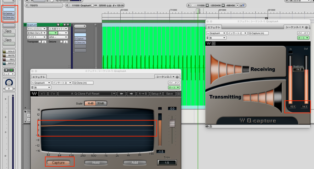This screenshot has height=169, width=314.
Task: Open the green オート dropdown in Q-Capture window
Action: (x=303, y=38)
